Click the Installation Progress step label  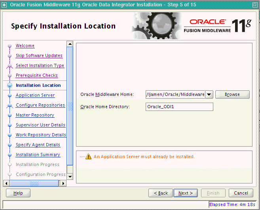click(38, 164)
